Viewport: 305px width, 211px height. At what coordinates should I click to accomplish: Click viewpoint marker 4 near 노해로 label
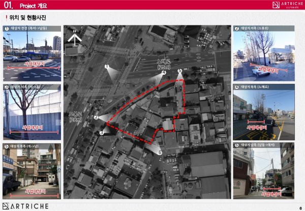[164, 73]
